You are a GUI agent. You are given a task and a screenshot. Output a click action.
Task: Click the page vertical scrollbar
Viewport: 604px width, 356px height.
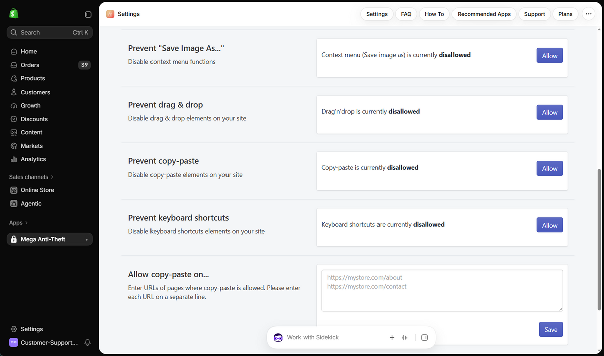tap(599, 239)
